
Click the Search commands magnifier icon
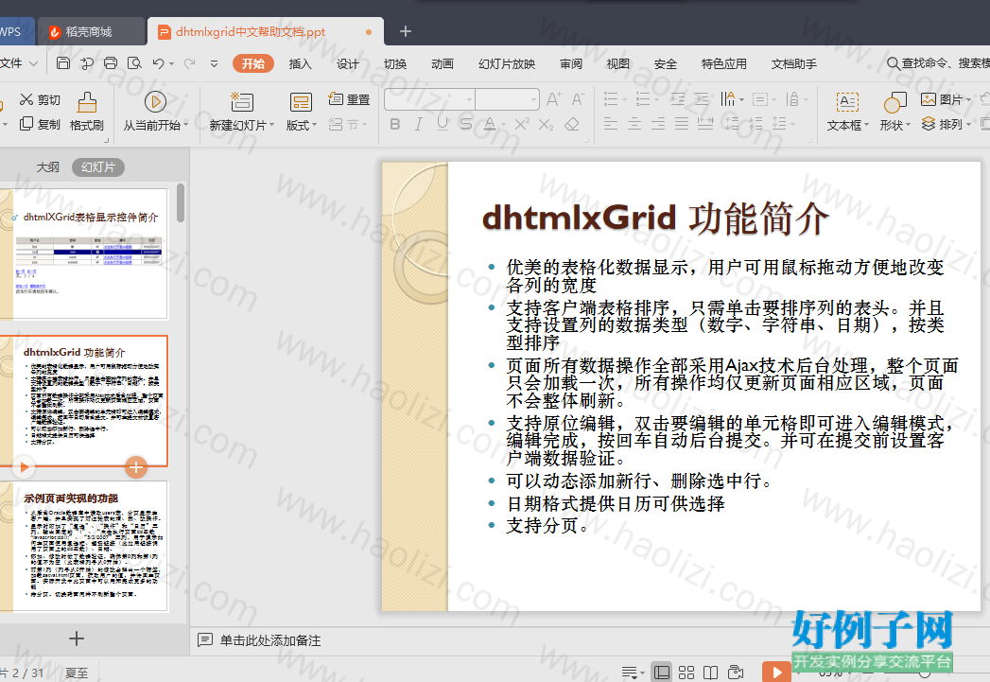pyautogui.click(x=894, y=63)
